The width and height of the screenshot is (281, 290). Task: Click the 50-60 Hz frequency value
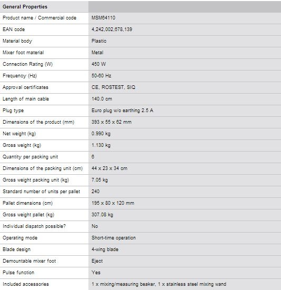coord(102,76)
